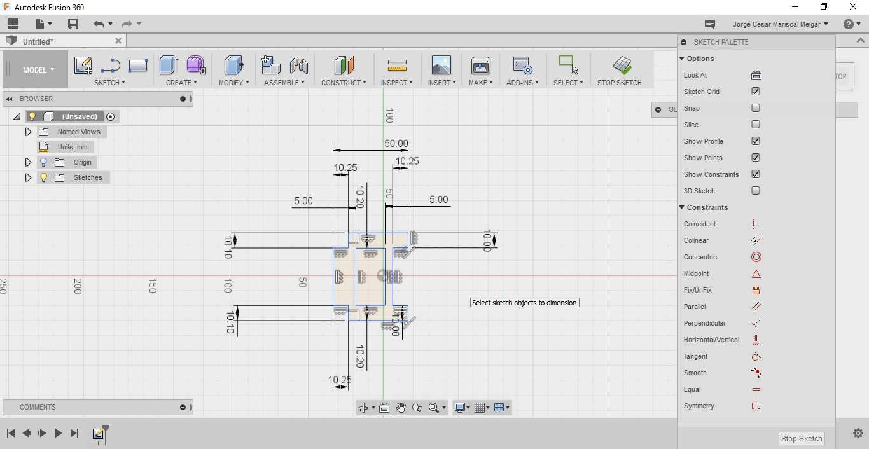
Task: Expand the Named Views folder
Action: [28, 132]
